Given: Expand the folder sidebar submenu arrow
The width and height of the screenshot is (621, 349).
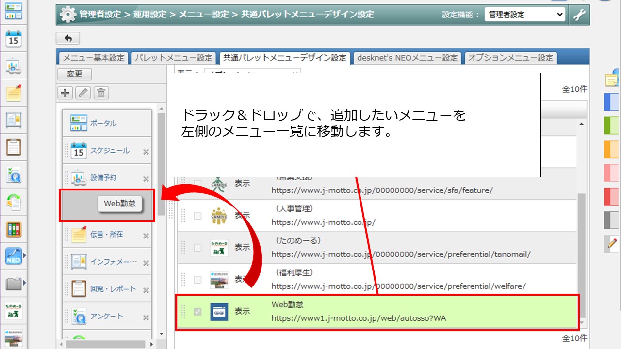Looking at the screenshot, I should point(24,283).
